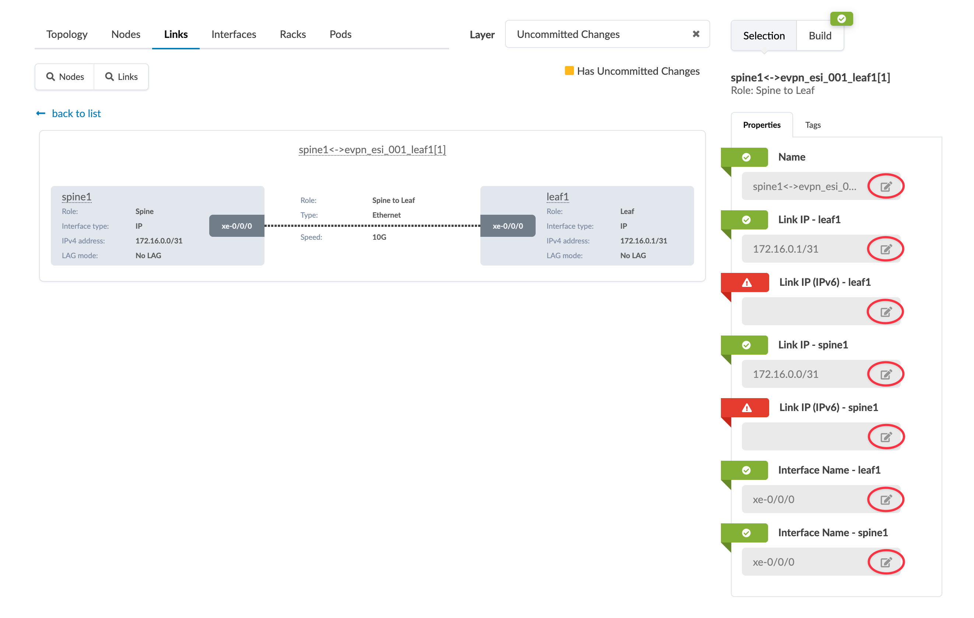Switch to the Topology tab
Image resolution: width=974 pixels, height=618 pixels.
[x=67, y=34]
